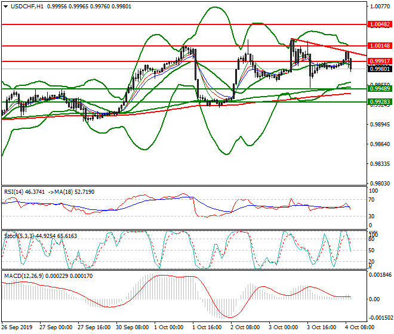Click the 1 Oct 16:00 time axis label
The image size is (394, 334).
click(x=207, y=327)
